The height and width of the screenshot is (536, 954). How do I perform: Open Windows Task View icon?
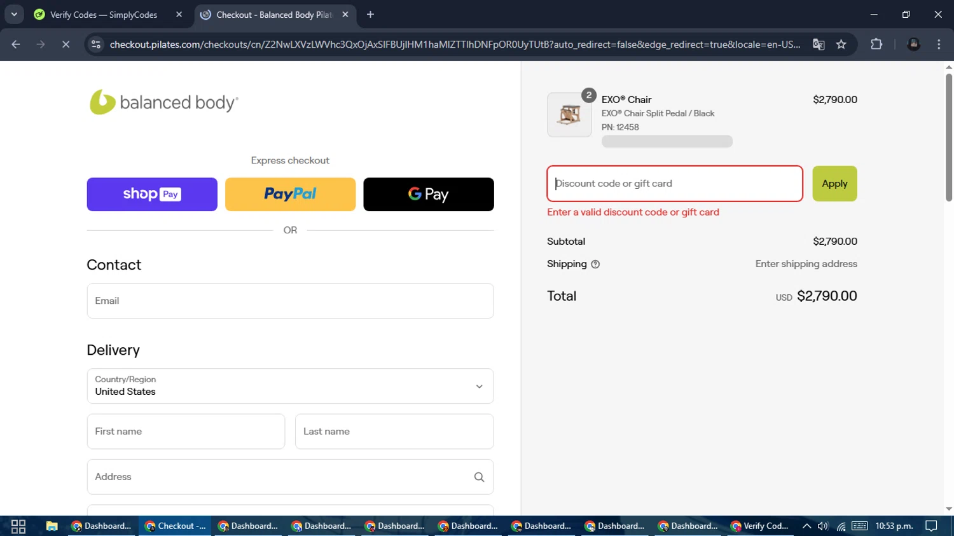pos(18,526)
